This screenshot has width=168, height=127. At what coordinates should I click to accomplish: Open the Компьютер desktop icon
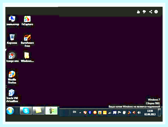(12, 21)
